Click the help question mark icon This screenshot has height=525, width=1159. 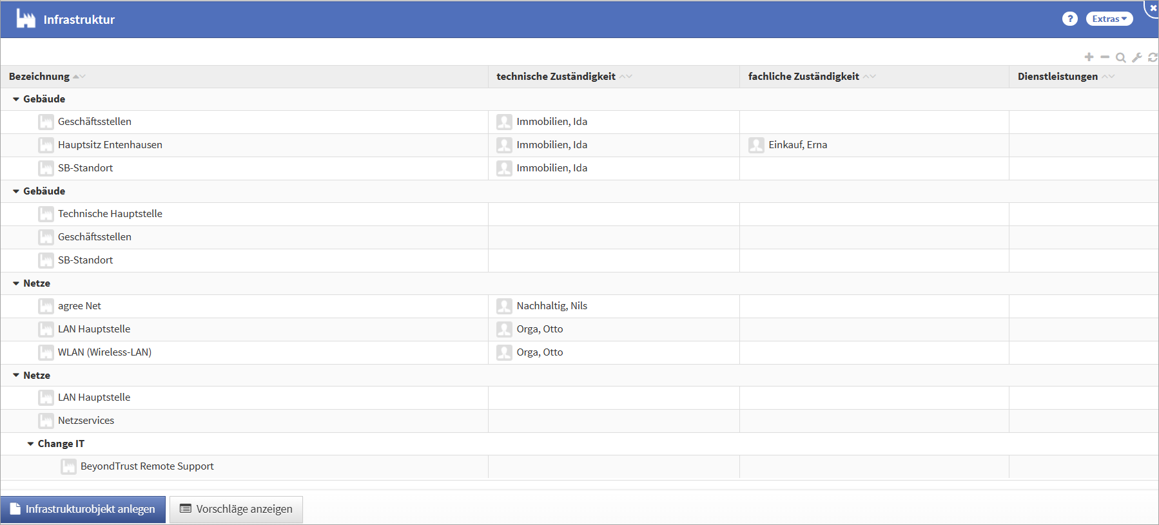pos(1070,19)
